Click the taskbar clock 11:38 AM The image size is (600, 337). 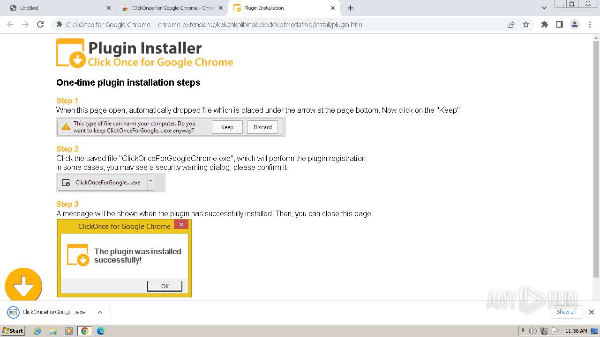576,331
